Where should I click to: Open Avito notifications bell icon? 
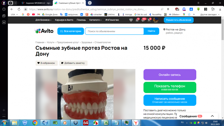click(x=137, y=20)
